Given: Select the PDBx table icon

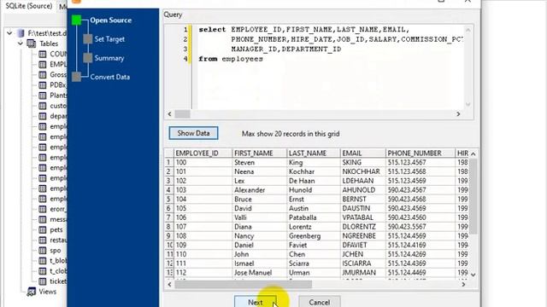Looking at the screenshot, I should coord(42,85).
